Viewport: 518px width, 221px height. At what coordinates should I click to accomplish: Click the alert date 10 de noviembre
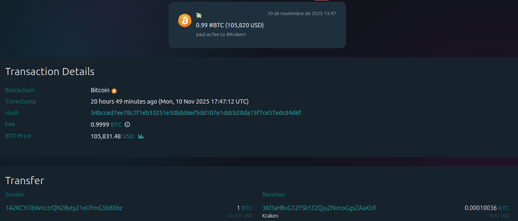click(302, 13)
